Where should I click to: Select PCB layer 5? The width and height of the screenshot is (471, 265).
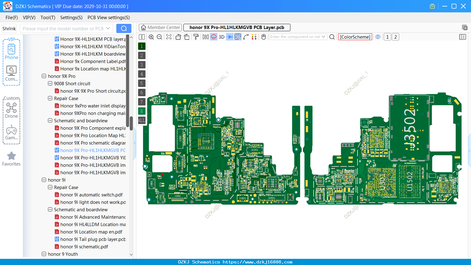pyautogui.click(x=142, y=83)
